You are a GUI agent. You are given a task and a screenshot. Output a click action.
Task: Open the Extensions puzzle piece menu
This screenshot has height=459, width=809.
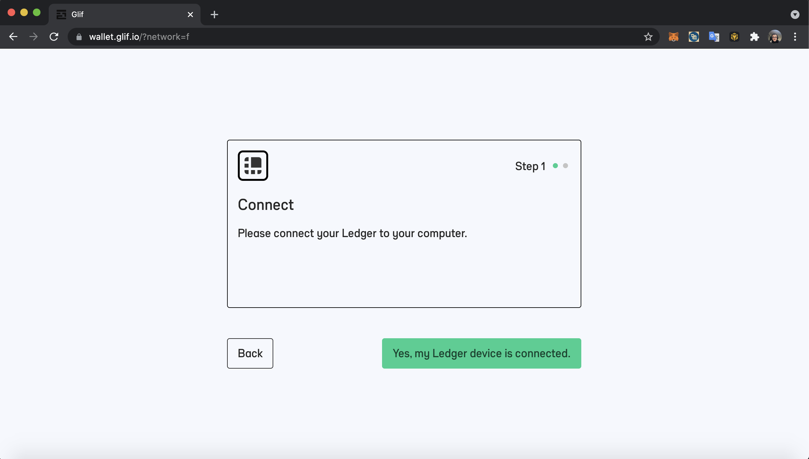[754, 37]
